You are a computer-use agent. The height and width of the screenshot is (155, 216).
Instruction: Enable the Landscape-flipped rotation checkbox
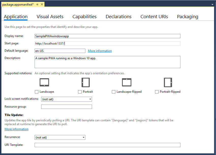coord(113,92)
